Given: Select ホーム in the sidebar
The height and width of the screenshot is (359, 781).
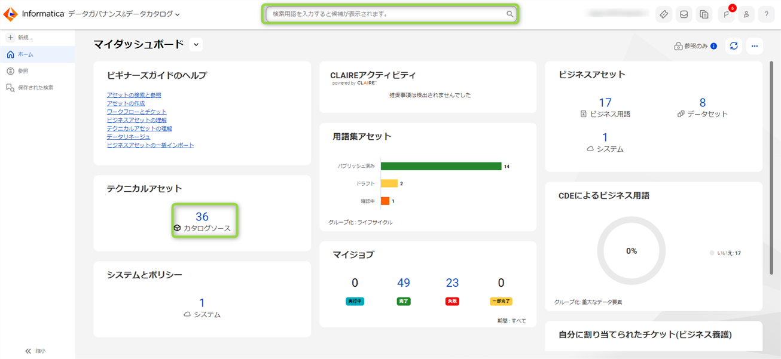Looking at the screenshot, I should (x=27, y=54).
